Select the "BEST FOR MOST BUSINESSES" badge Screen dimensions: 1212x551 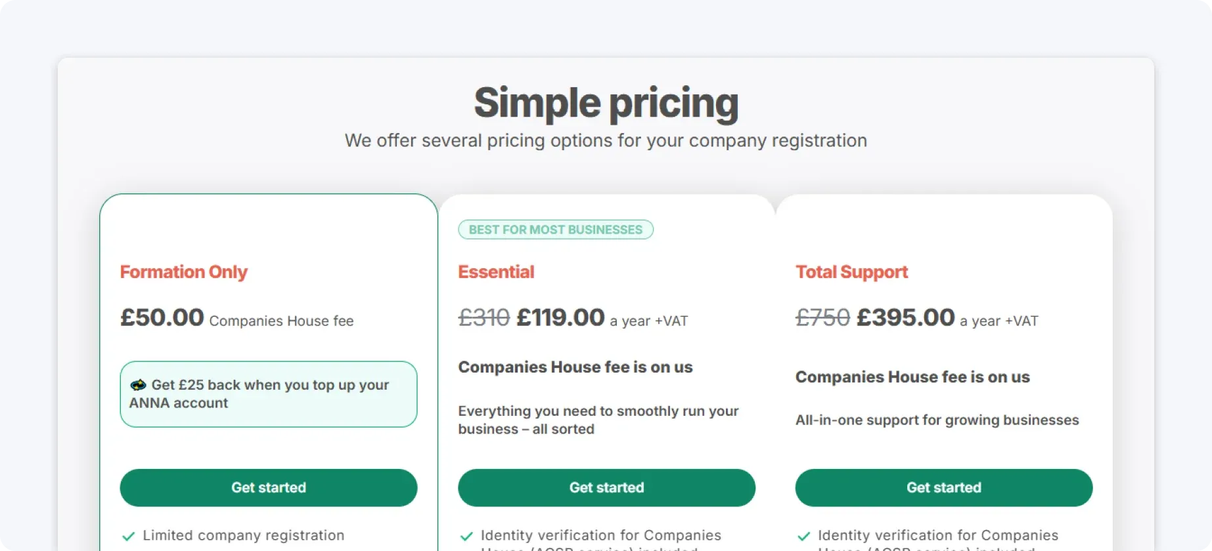coord(555,229)
